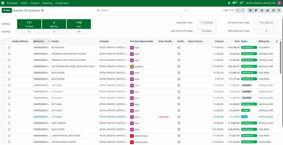The height and width of the screenshot is (145, 283).
Task: Open activities clock icon with 2 badge
Action: [x=242, y=3]
